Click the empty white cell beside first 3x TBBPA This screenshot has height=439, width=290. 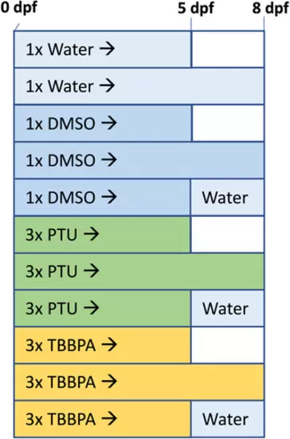pyautogui.click(x=227, y=345)
